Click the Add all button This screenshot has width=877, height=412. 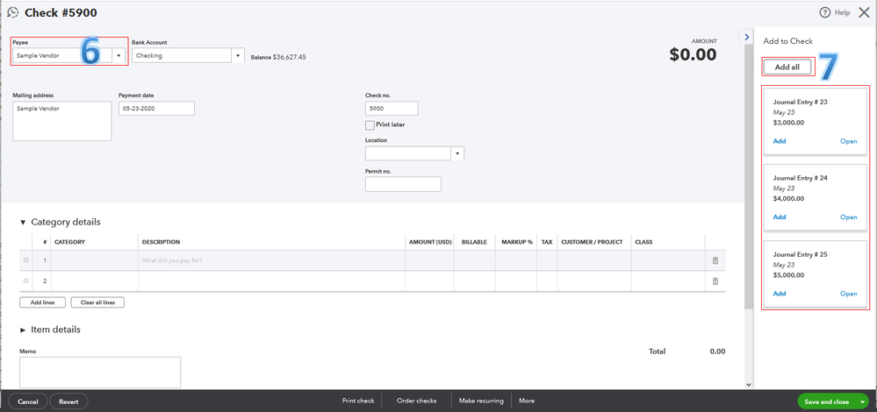point(787,67)
